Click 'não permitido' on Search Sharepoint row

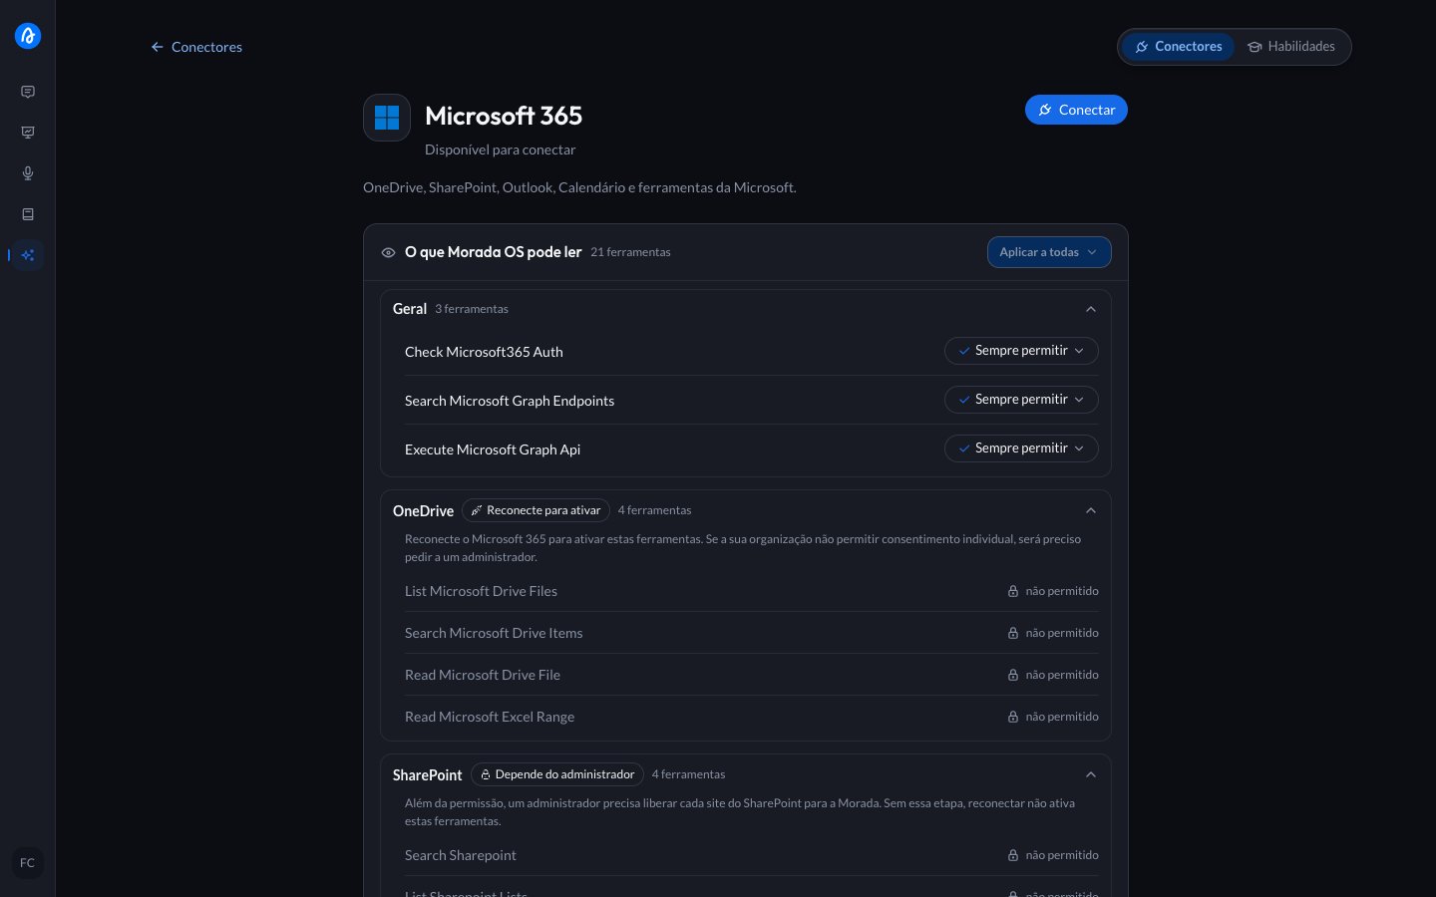pos(1062,855)
